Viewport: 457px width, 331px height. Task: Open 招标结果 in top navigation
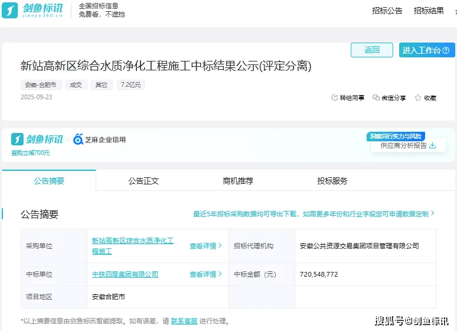(x=429, y=11)
